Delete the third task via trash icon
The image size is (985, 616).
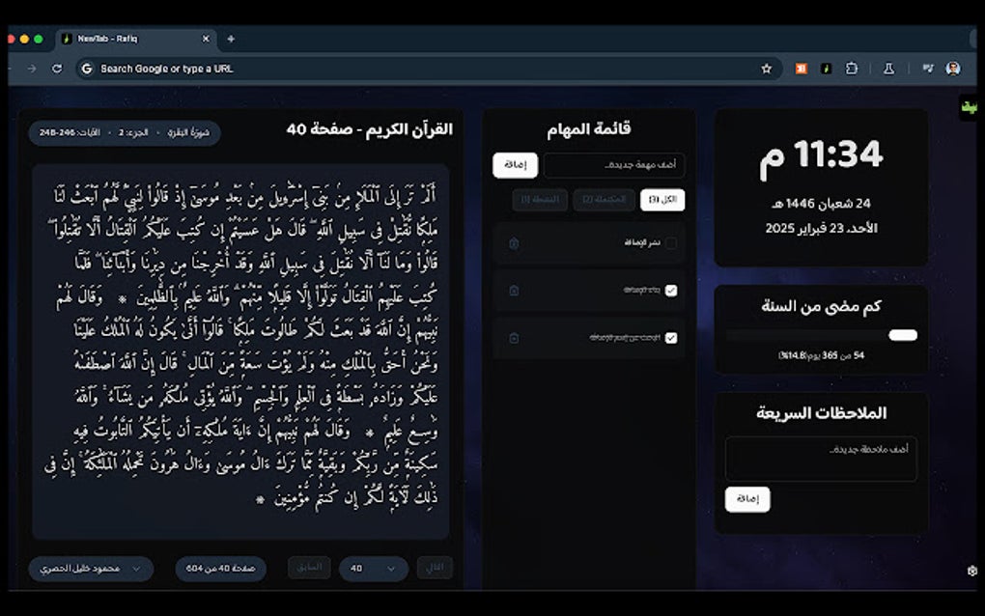click(x=514, y=338)
